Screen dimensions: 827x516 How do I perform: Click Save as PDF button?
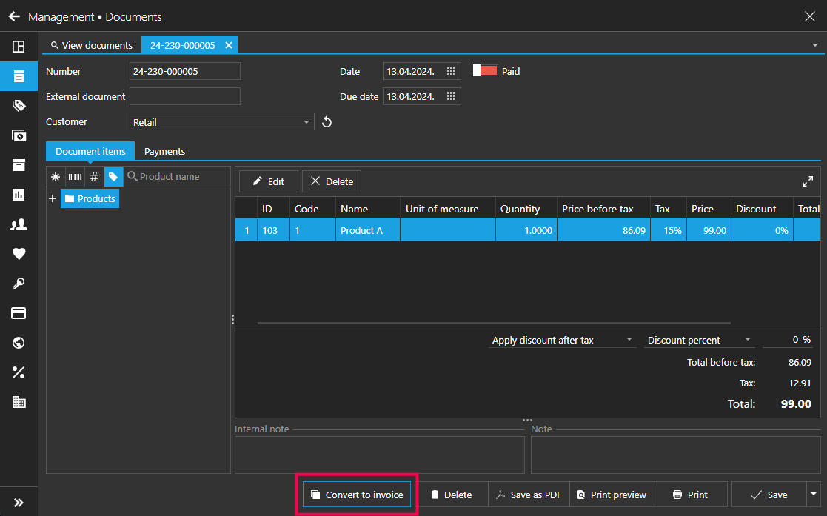tap(529, 495)
